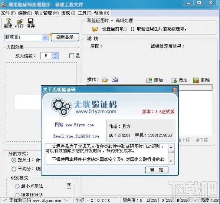
Task: Select the 平均分 split mode radio
Action: click(x=14, y=169)
